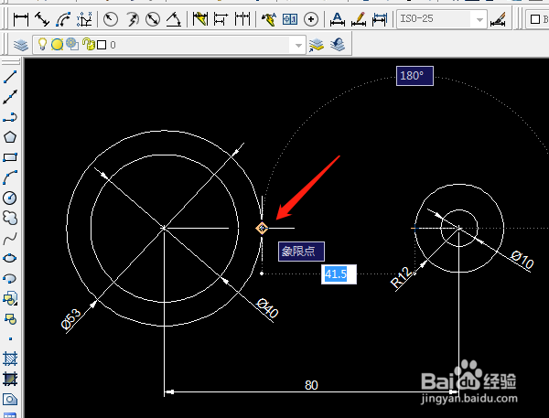Activate the Diameter dimension tool
The height and width of the screenshot is (418, 549).
coord(153,19)
